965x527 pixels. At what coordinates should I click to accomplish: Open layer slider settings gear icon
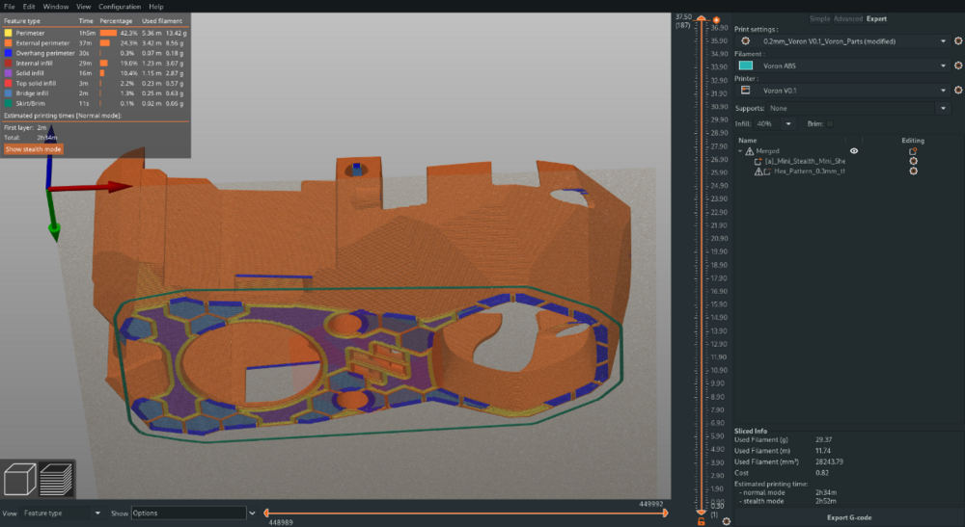point(727,521)
